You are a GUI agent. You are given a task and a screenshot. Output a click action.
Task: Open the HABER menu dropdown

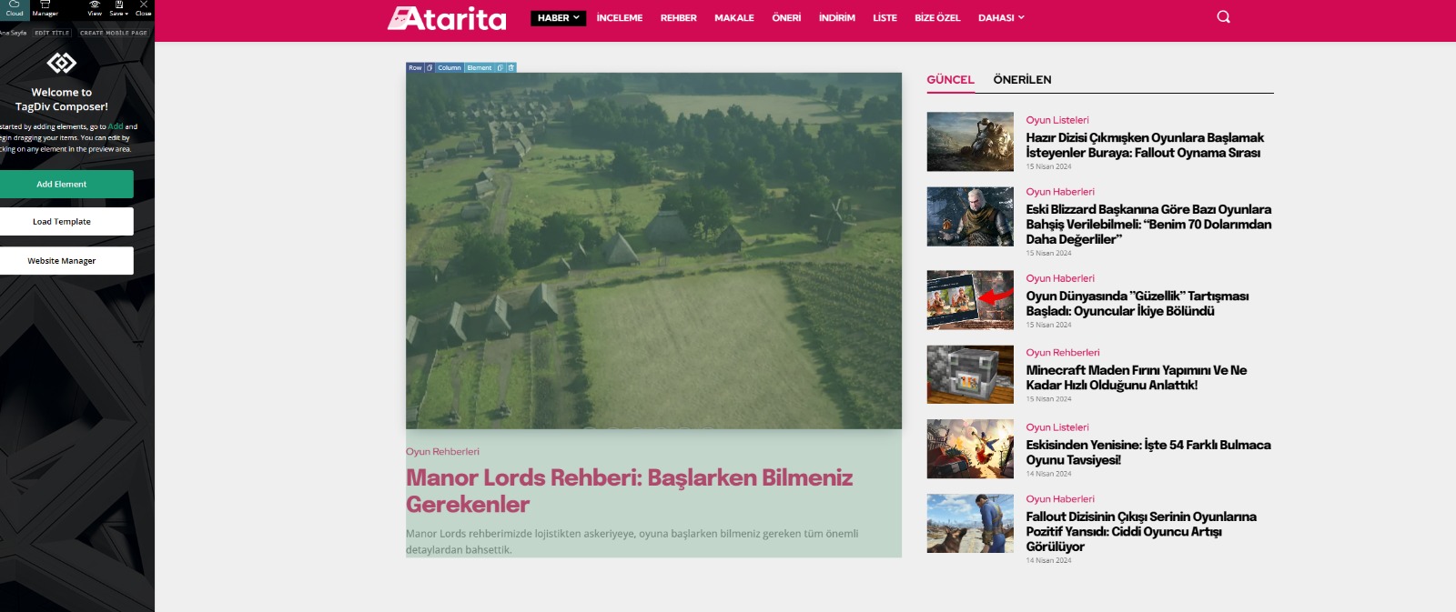pos(558,17)
